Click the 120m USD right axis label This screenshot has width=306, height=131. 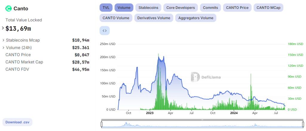tap(296, 66)
